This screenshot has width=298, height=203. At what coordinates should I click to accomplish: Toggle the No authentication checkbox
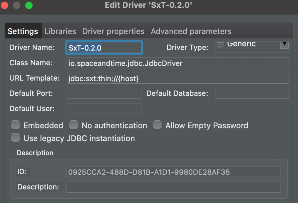[x=74, y=125]
